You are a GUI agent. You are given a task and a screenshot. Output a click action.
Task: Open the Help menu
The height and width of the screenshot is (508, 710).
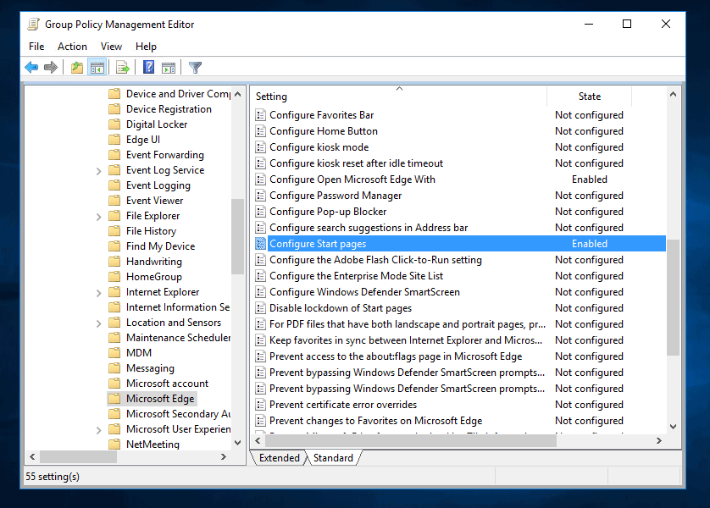click(146, 46)
